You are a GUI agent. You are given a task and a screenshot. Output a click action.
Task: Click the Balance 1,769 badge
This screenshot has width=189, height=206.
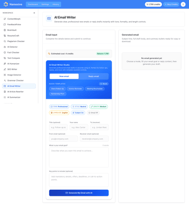(x=103, y=54)
